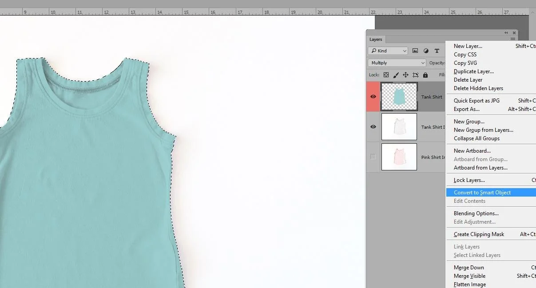Image resolution: width=536 pixels, height=288 pixels.
Task: Open the Multiply blend mode dropdown
Action: (x=397, y=63)
